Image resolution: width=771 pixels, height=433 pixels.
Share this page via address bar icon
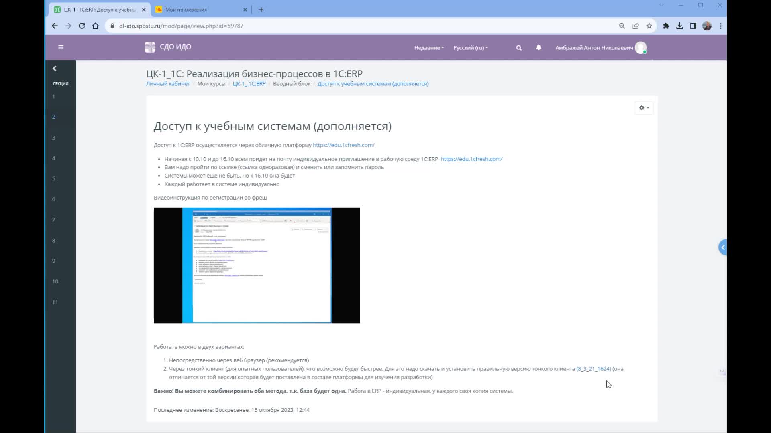pos(636,26)
